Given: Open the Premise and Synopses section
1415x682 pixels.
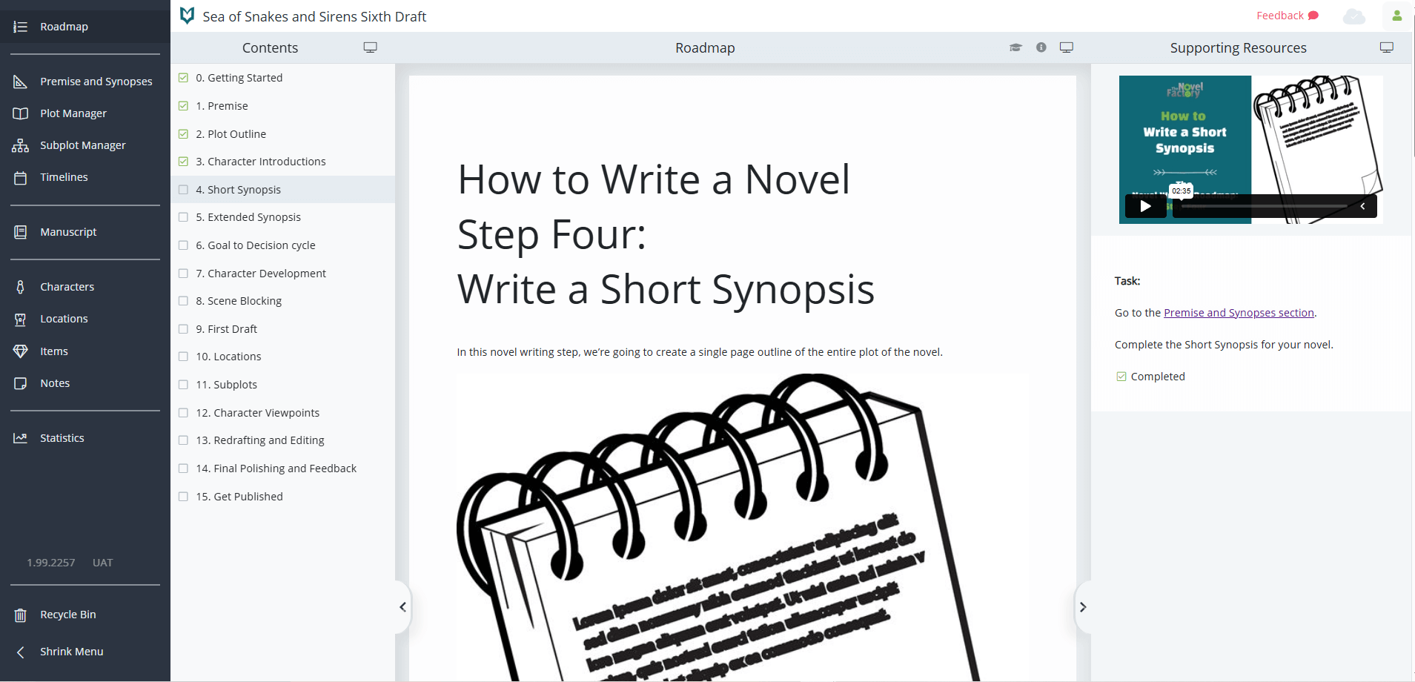Looking at the screenshot, I should pos(96,81).
